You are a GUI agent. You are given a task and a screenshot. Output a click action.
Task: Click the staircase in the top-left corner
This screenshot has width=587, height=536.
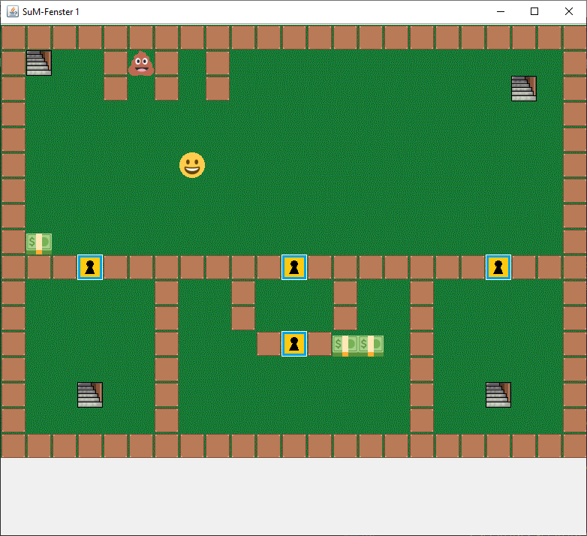coord(39,63)
